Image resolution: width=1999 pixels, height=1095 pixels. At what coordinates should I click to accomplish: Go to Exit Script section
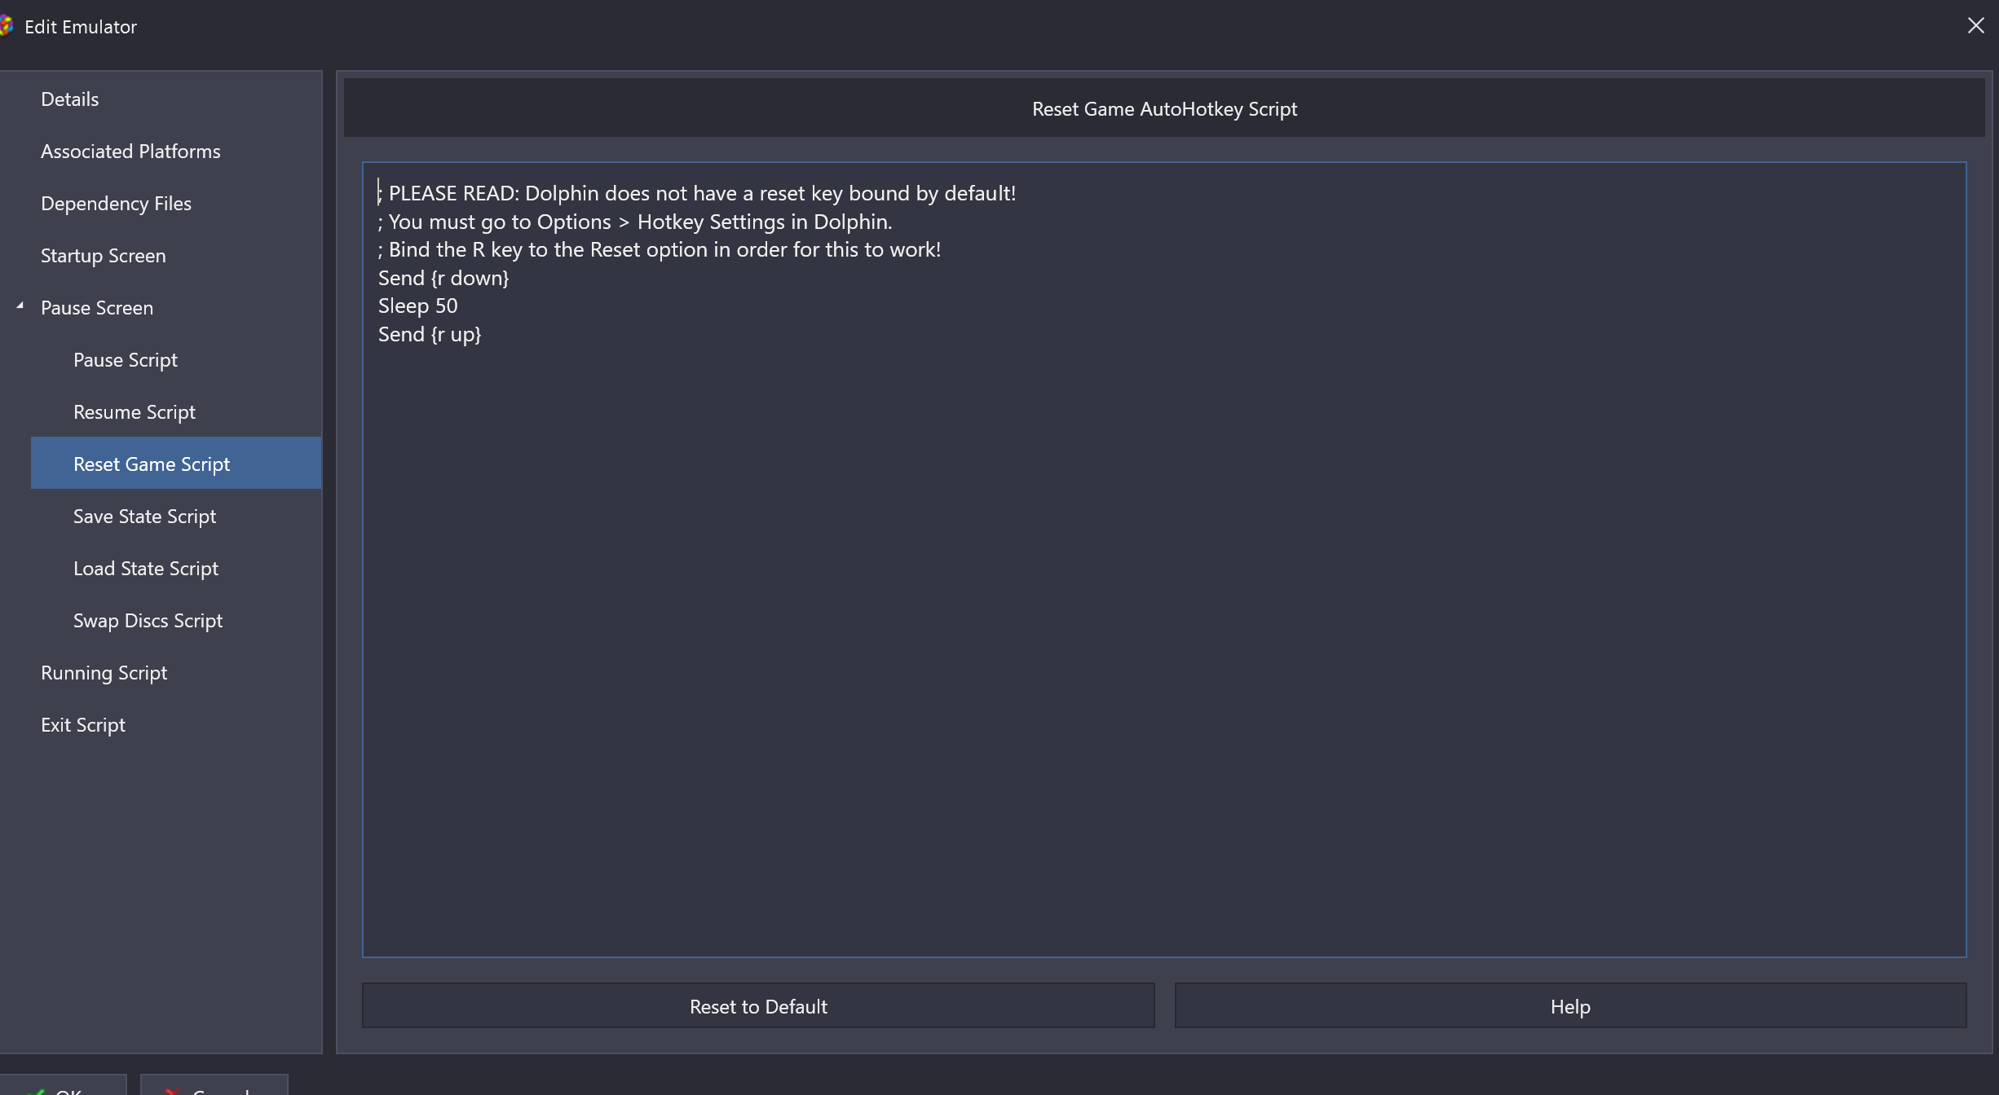click(x=82, y=725)
